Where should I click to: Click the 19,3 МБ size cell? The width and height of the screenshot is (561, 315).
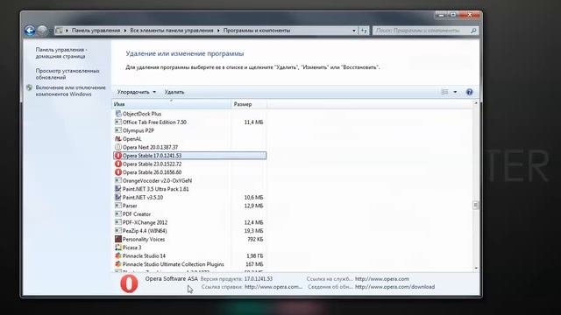coord(253,231)
